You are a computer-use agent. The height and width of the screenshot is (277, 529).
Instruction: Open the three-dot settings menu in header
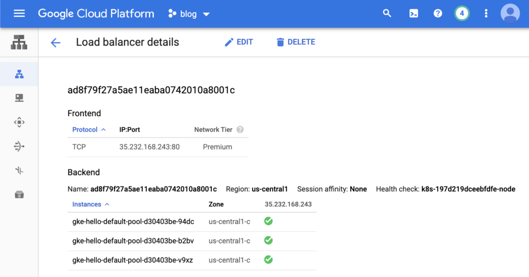tap(486, 13)
